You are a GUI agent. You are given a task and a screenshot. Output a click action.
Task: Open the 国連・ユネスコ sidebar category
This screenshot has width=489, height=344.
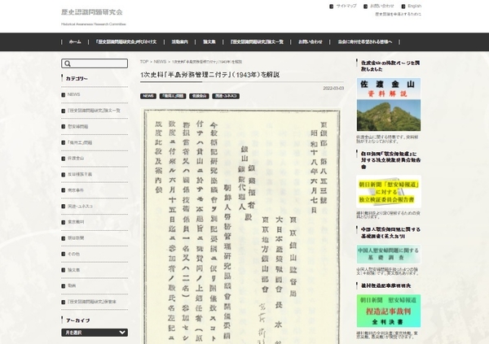click(80, 206)
